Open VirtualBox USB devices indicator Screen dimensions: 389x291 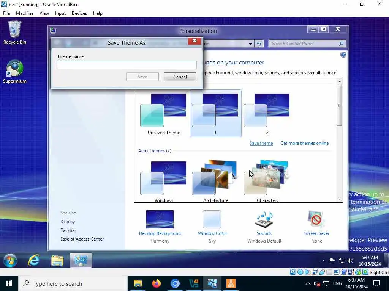click(x=322, y=272)
